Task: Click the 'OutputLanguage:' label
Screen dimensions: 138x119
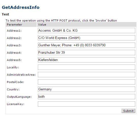Action: 19,97
